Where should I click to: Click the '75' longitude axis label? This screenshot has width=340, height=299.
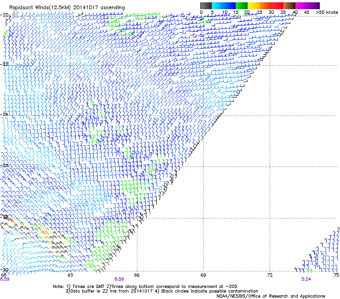click(x=336, y=276)
